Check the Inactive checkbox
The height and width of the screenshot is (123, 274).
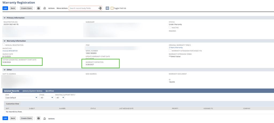[x=170, y=27]
